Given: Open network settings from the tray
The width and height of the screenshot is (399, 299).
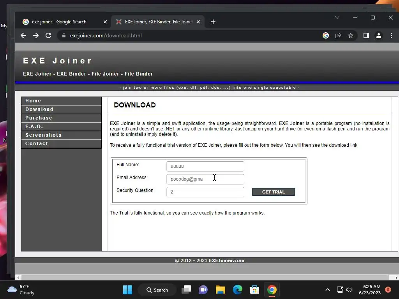Looking at the screenshot, I should click(340, 290).
